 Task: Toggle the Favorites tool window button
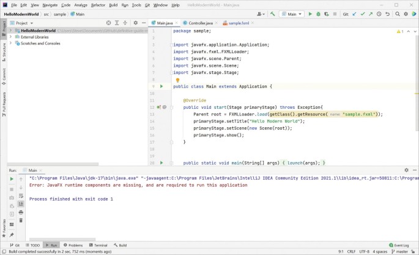click(4, 227)
